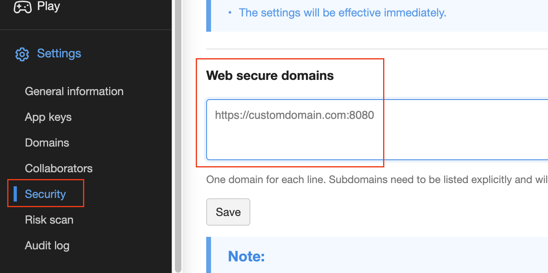Select the Security sidebar item
Image resolution: width=548 pixels, height=273 pixels.
[x=45, y=194]
